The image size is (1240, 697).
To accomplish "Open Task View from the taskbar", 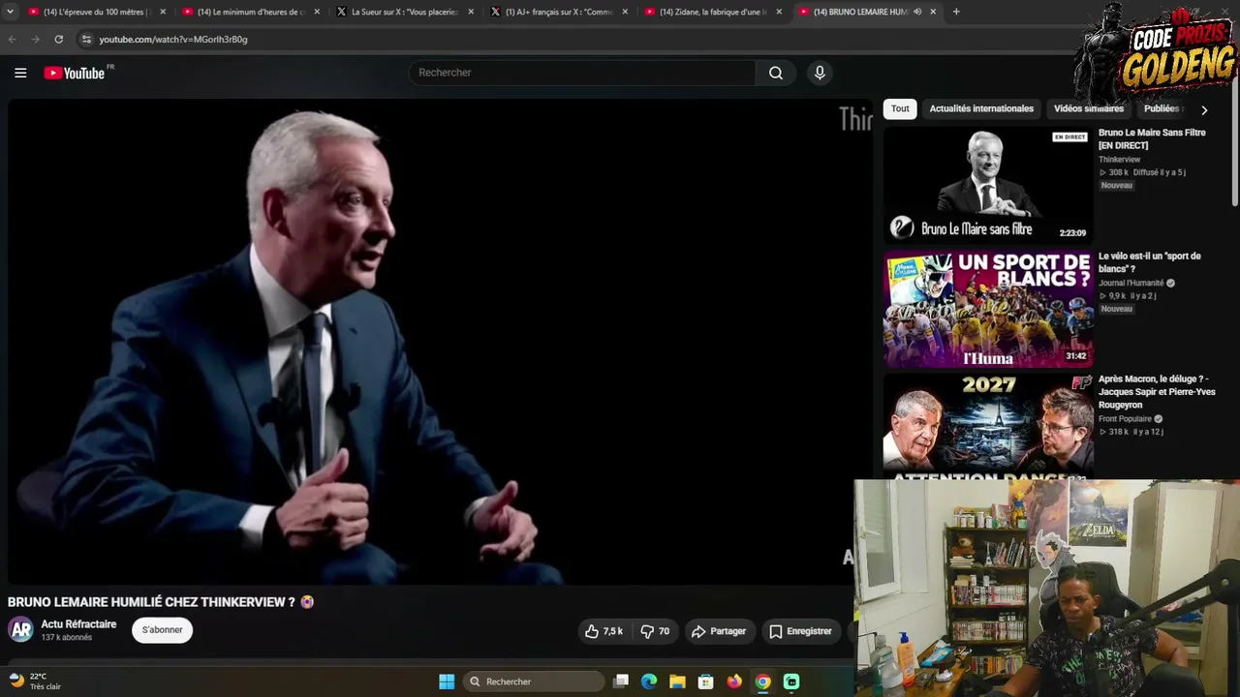I will (621, 682).
